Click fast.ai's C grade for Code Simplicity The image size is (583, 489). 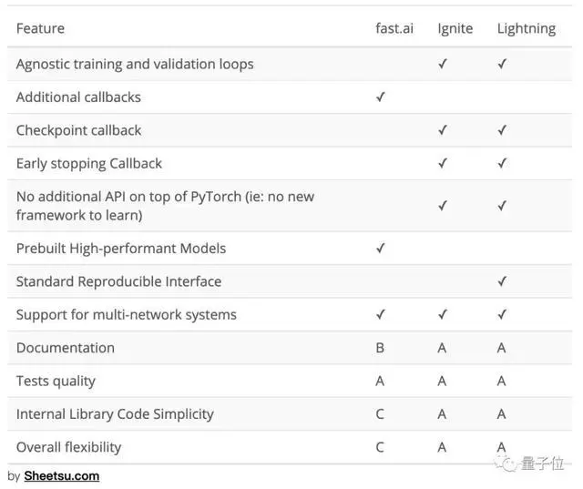coord(380,414)
